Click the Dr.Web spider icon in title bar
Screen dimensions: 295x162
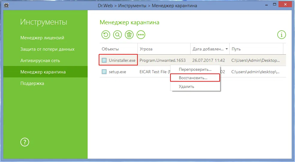click(6, 5)
